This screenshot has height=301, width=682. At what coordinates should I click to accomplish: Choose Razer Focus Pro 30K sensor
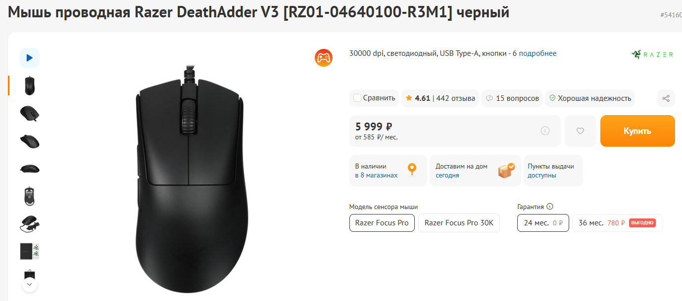click(459, 223)
